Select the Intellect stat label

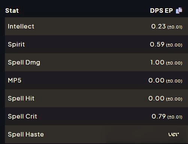tap(21, 26)
